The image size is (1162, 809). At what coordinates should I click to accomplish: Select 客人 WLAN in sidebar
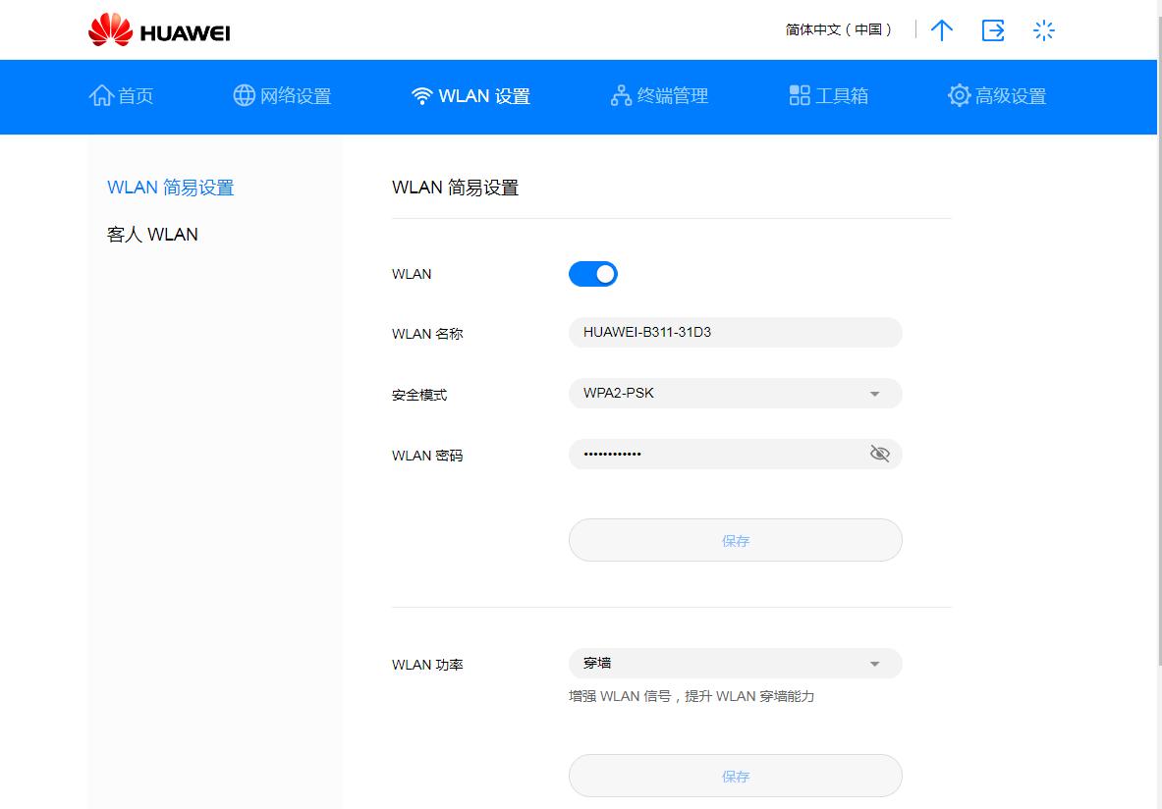click(x=152, y=235)
